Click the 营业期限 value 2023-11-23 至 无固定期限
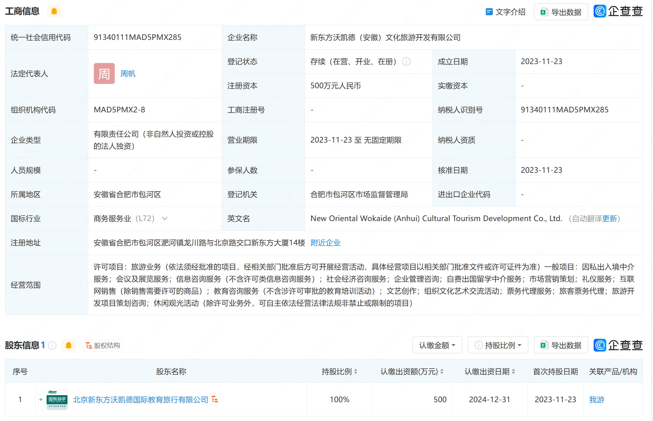 tap(356, 140)
